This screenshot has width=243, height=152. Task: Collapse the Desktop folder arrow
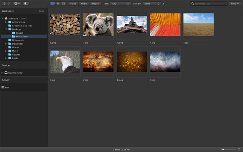coord(6,29)
